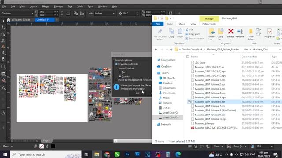This screenshot has width=282, height=158.
Task: Open Downloads in the navigation pane
Action: click(x=169, y=93)
